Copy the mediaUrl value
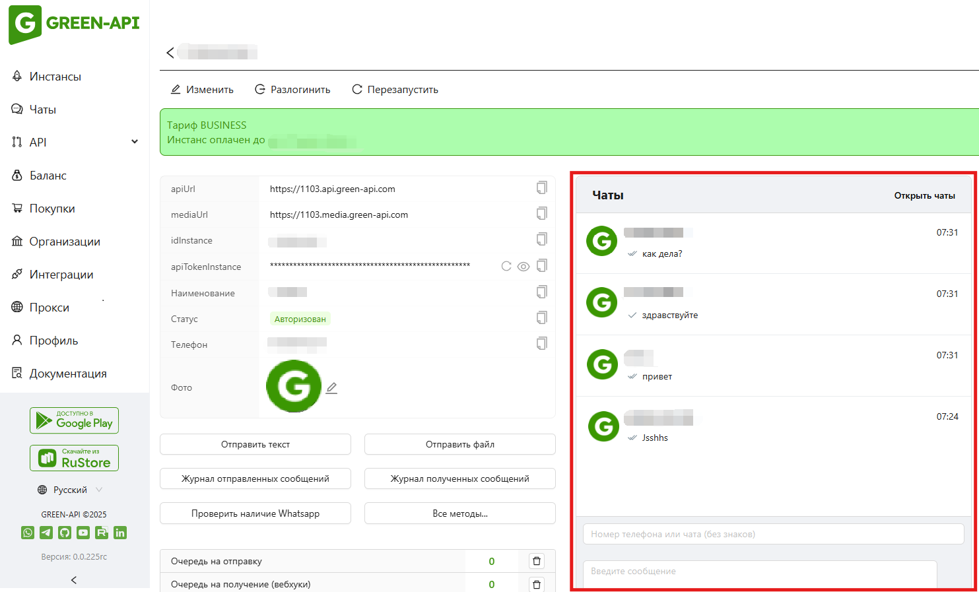 tap(541, 214)
